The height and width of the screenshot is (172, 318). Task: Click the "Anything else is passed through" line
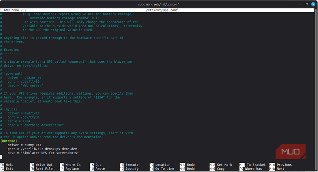pos(62,38)
